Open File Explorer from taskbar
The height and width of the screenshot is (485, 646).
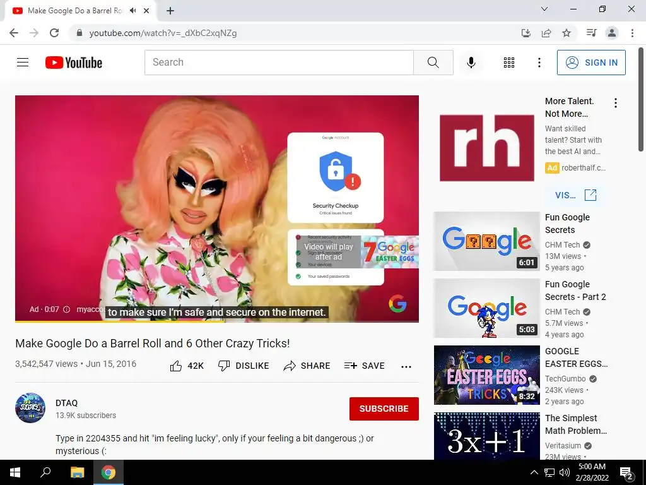coord(77,472)
